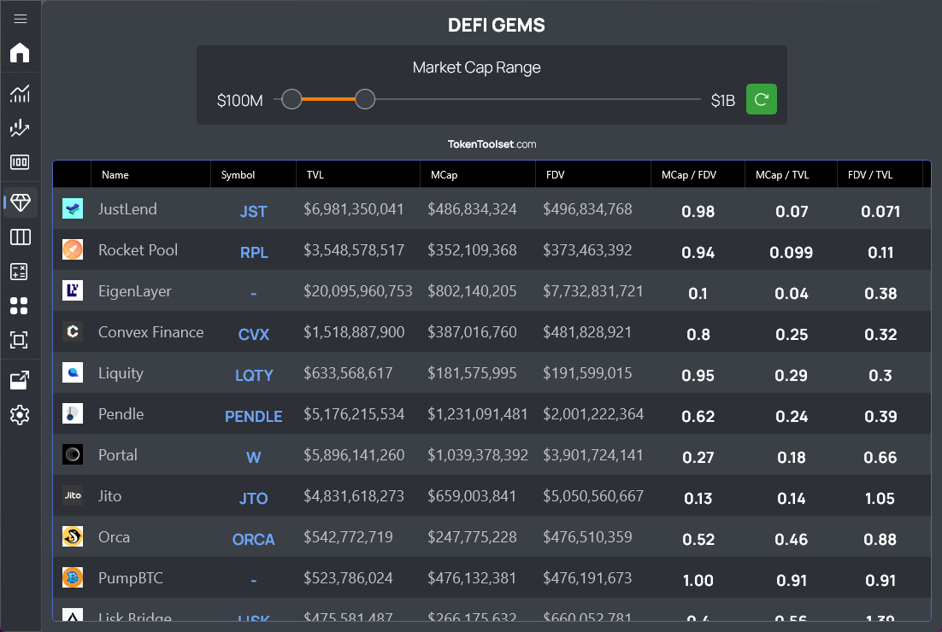The height and width of the screenshot is (632, 942).
Task: Click the JustLend logo icon
Action: point(73,208)
